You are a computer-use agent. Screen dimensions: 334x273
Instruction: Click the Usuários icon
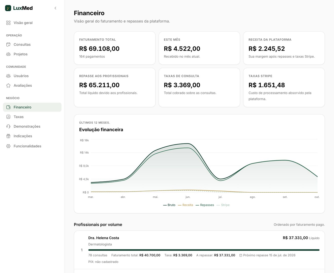point(8,76)
